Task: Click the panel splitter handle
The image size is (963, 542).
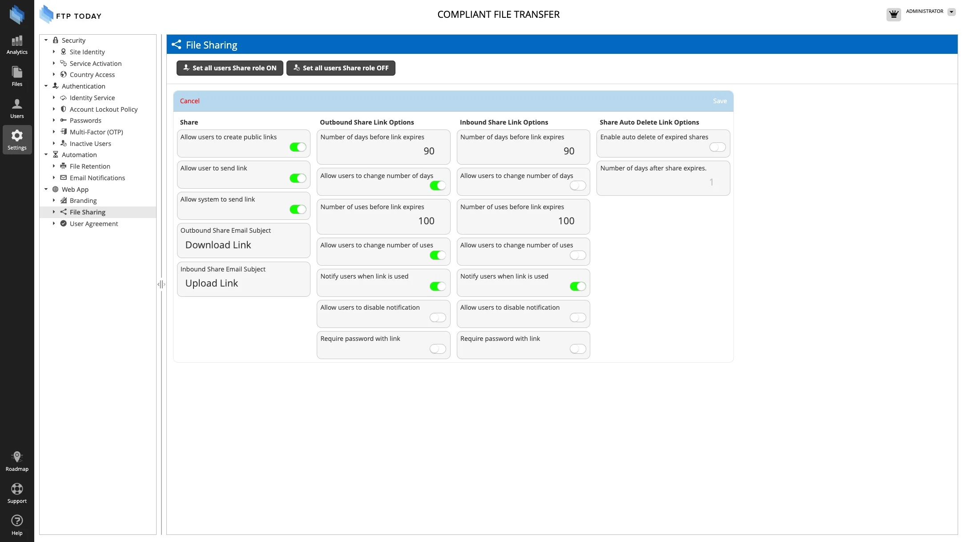Action: [x=161, y=284]
